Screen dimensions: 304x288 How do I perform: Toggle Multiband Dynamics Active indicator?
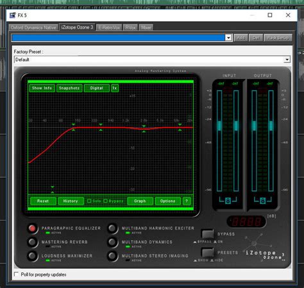[128, 246]
